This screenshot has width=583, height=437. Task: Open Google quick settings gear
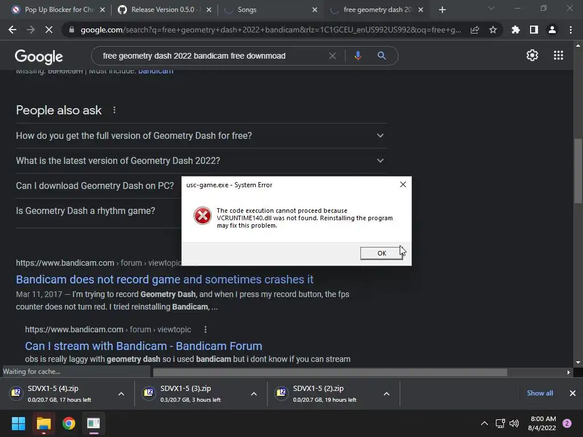pos(532,55)
